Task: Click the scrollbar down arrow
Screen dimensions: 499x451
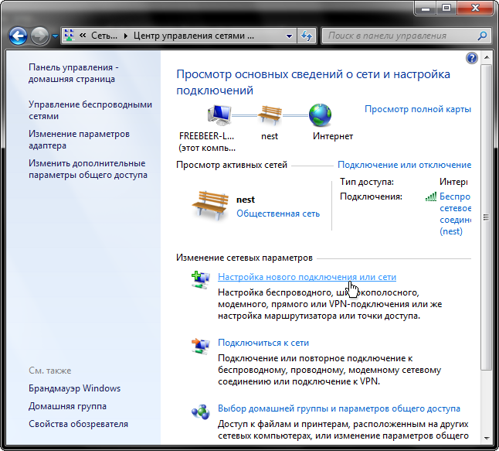Action: [x=487, y=439]
